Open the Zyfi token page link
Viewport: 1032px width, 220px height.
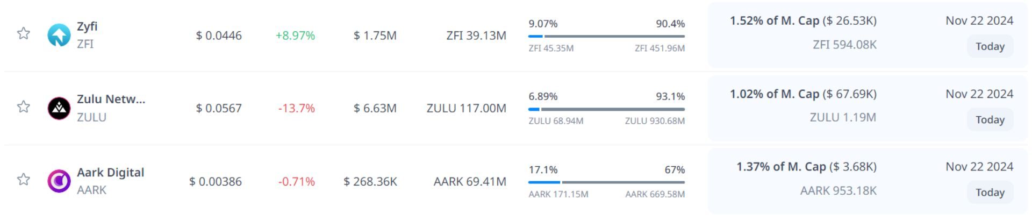tap(87, 26)
